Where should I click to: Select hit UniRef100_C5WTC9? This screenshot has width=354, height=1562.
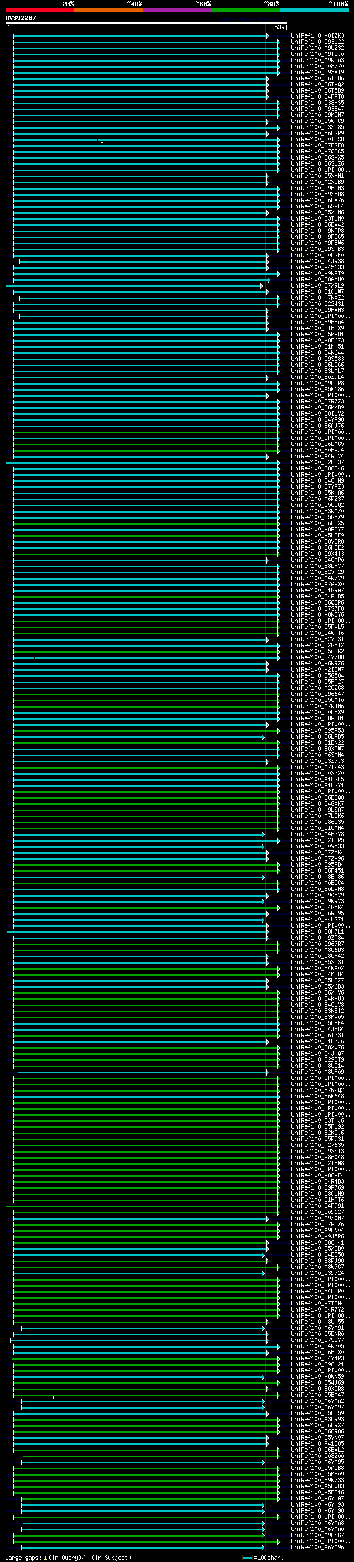tap(317, 121)
